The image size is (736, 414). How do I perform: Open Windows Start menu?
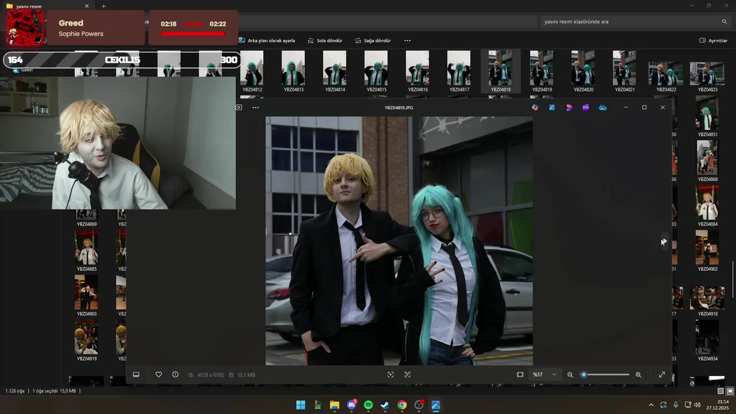click(x=301, y=405)
